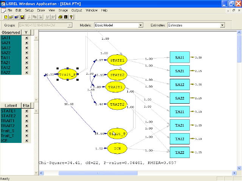Click the diagram's horizontal scrollbar thumb
Image resolution: width=242 pixels, height=181 pixels.
pos(98,173)
